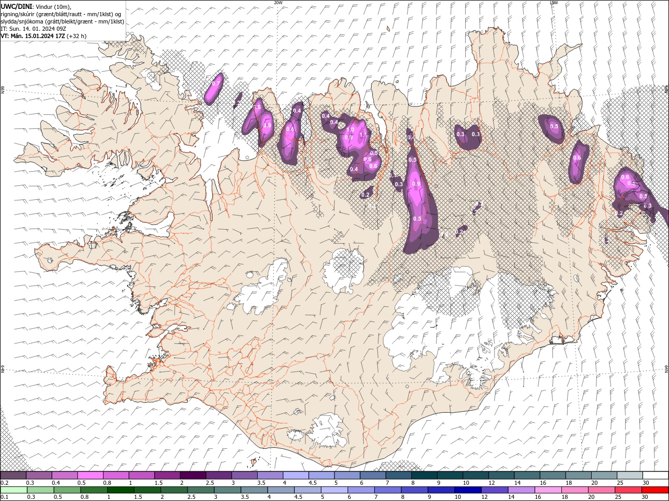Screen dimensions: 669x501
Task: Select the deep blue 10 swatch in bottom legend
Action: [468, 490]
